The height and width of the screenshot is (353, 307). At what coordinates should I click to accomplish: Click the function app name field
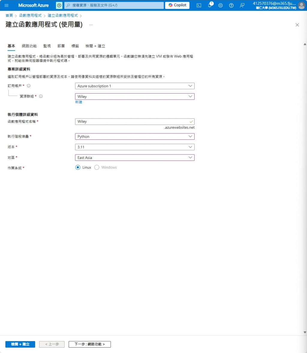click(135, 121)
